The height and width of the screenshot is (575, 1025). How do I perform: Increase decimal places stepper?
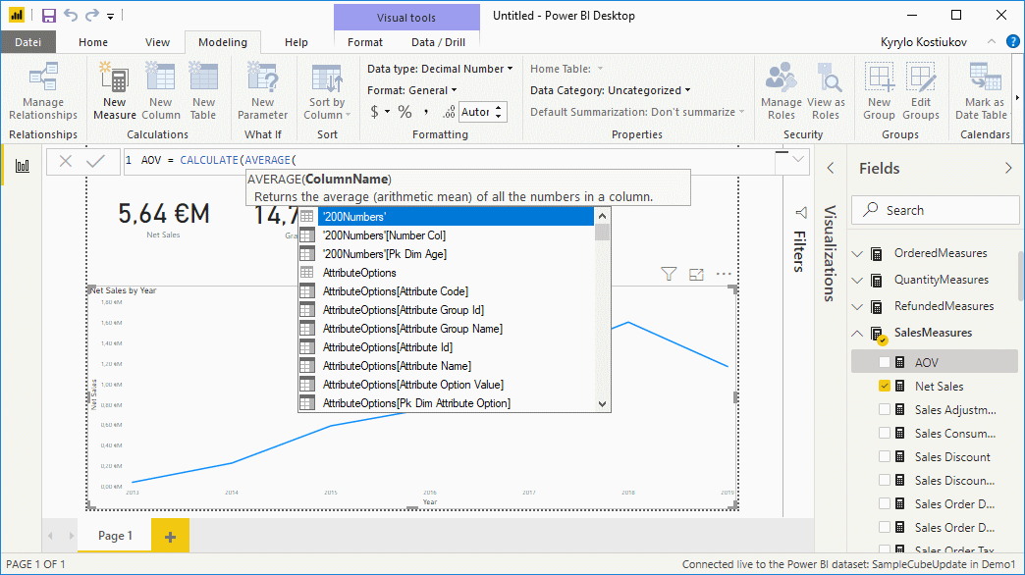coord(499,107)
